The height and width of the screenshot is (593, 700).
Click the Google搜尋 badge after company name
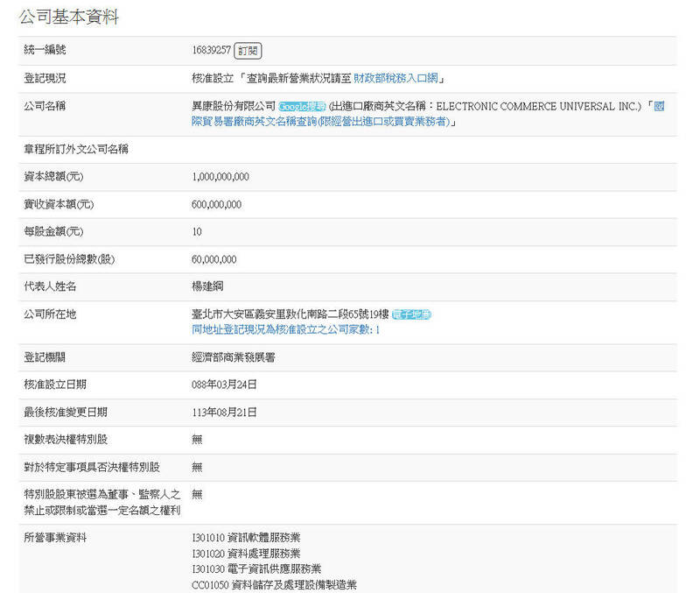302,106
